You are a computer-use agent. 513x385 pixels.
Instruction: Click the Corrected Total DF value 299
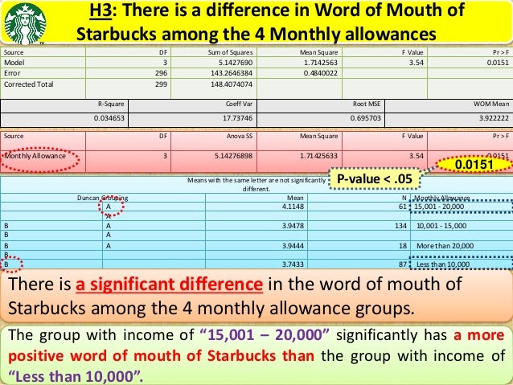click(x=161, y=84)
